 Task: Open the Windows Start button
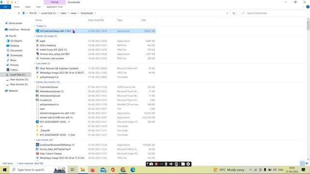pyautogui.click(x=4, y=170)
